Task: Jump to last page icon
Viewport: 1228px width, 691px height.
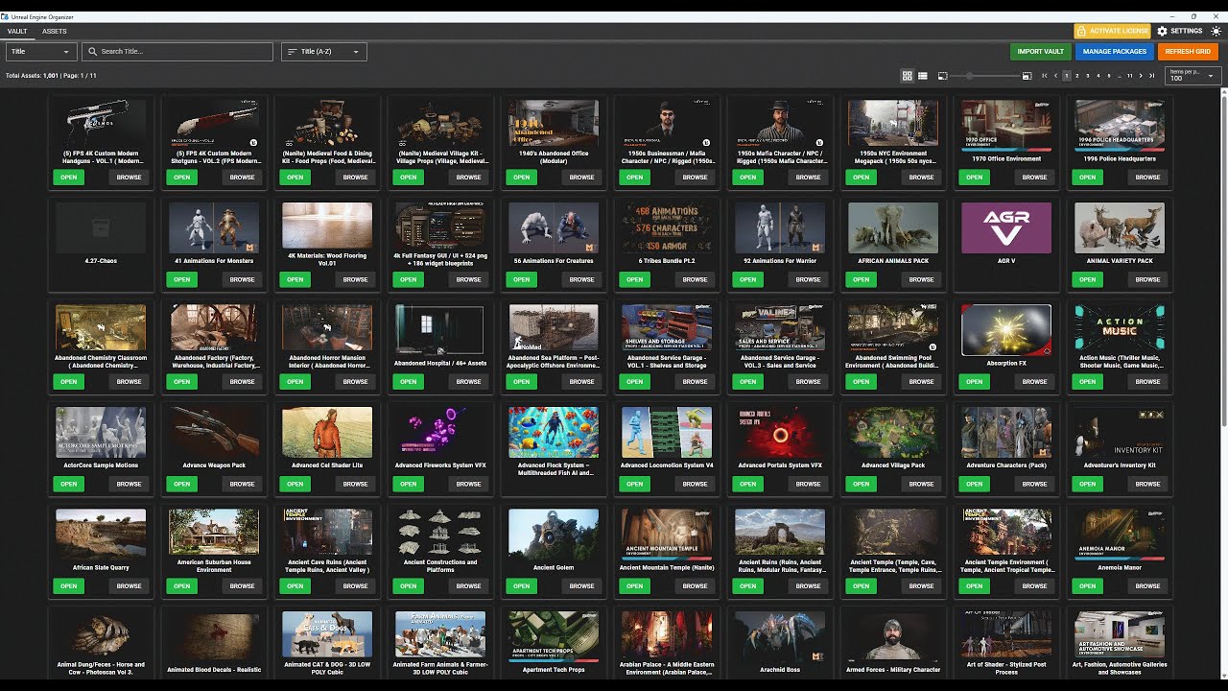Action: click(x=1152, y=76)
